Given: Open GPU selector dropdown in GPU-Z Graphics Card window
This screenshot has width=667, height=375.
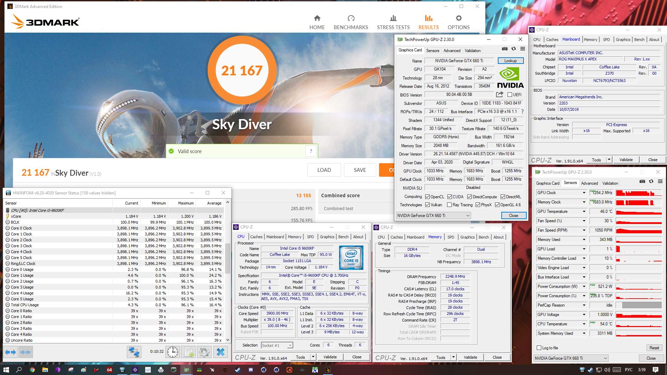Looking at the screenshot, I should [433, 216].
